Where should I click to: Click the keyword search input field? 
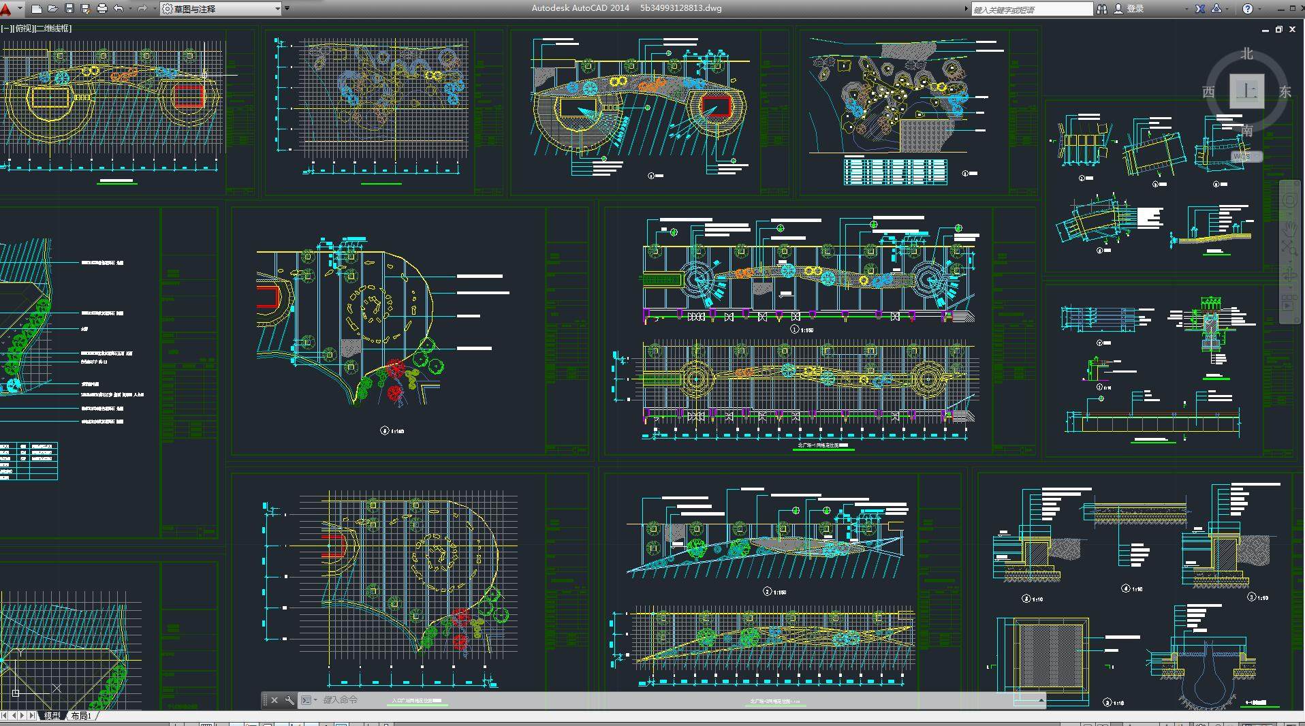coord(1031,10)
